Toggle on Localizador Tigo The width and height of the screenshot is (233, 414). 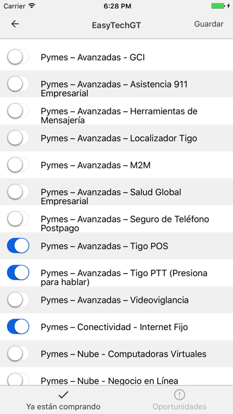pos(18,137)
